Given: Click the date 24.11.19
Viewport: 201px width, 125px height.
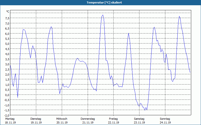Looking at the screenshot, I should 165,122.
